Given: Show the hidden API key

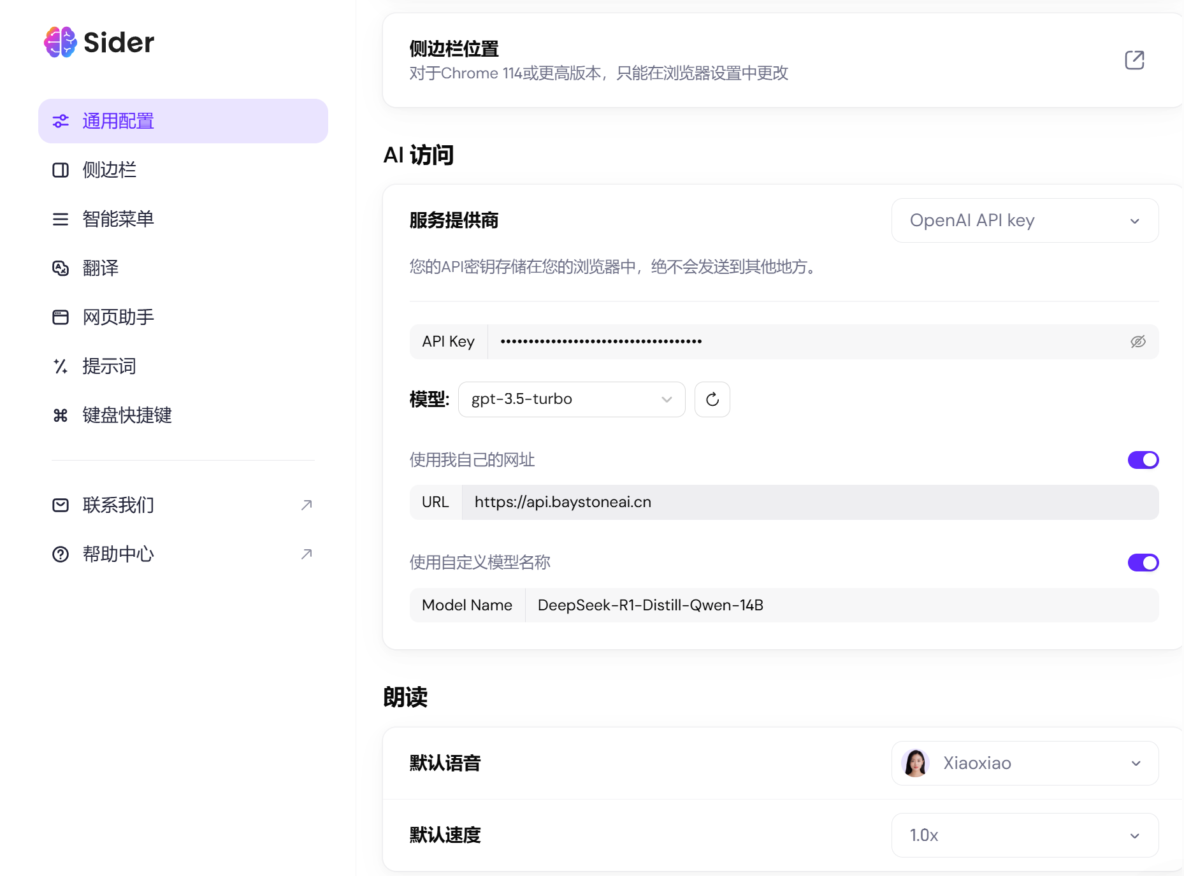Looking at the screenshot, I should [1138, 342].
